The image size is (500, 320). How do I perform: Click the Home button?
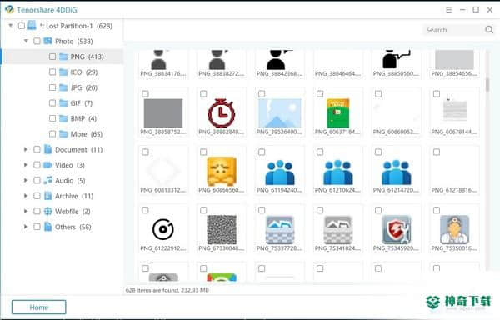39,307
